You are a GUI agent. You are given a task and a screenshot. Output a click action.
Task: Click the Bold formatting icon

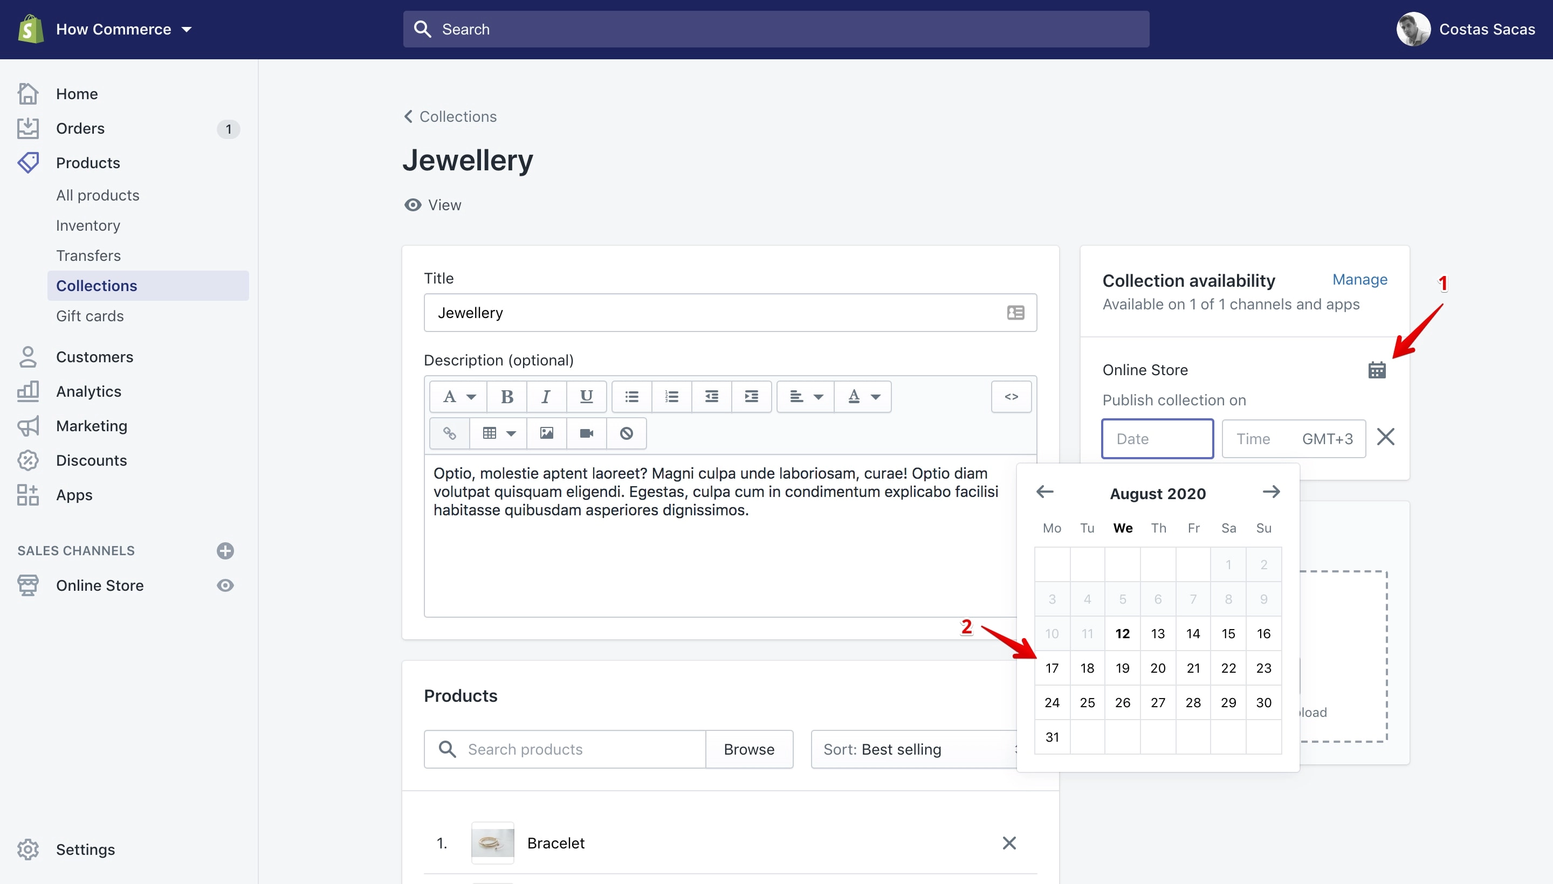pos(506,397)
